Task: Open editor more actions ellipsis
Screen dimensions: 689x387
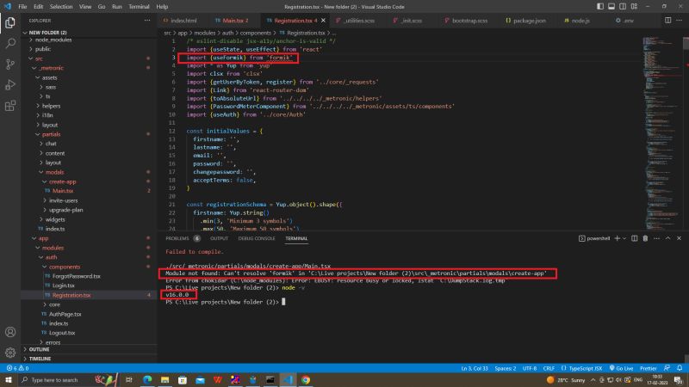Action: [680, 20]
